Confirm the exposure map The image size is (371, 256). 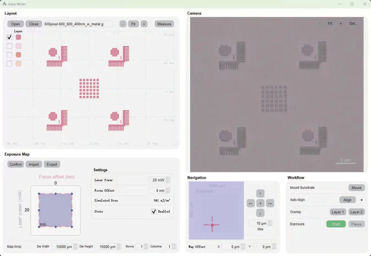coord(16,164)
